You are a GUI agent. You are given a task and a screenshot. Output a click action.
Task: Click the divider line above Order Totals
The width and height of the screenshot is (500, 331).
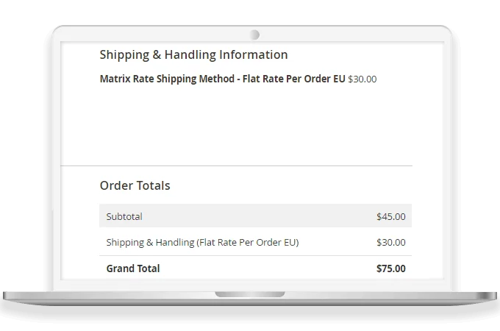tap(237, 165)
